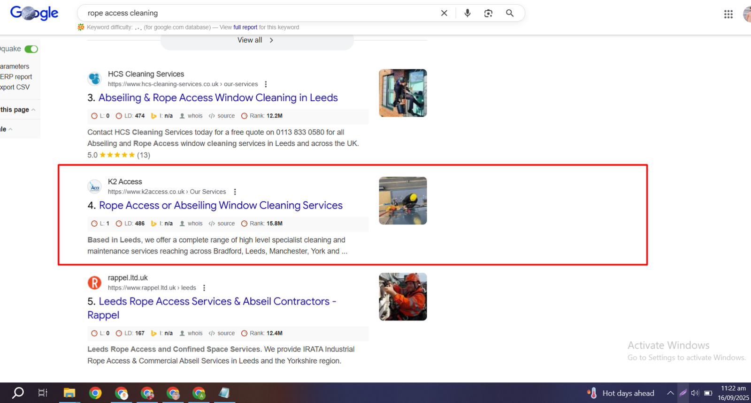
Task: Show hidden system tray icons
Action: click(x=670, y=393)
